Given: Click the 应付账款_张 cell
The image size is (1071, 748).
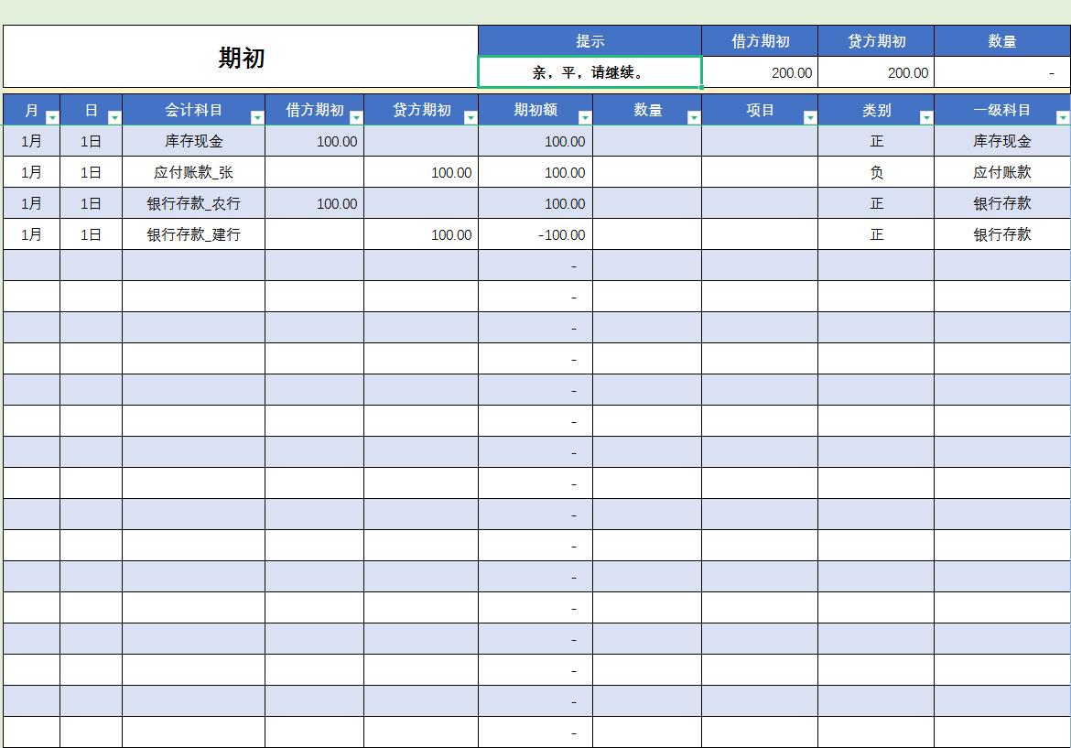Looking at the screenshot, I should point(193,172).
